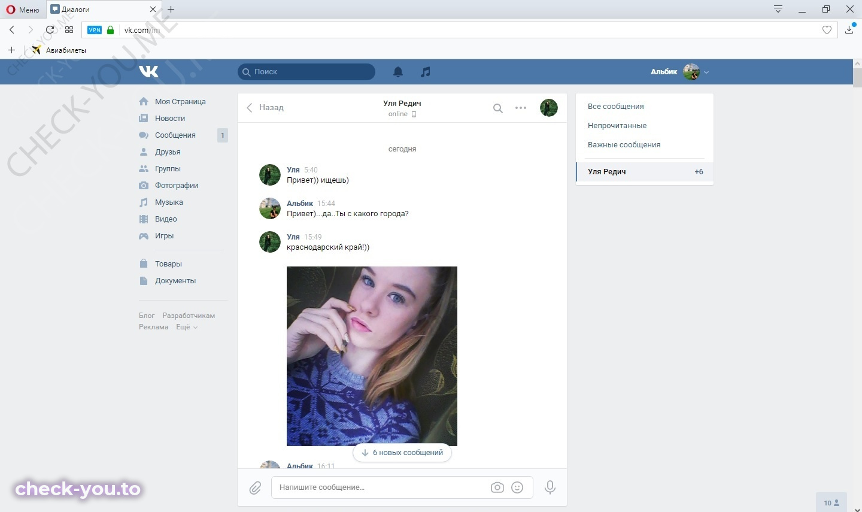The image size is (862, 512).
Task: Open downloads arrow icon
Action: [x=849, y=29]
